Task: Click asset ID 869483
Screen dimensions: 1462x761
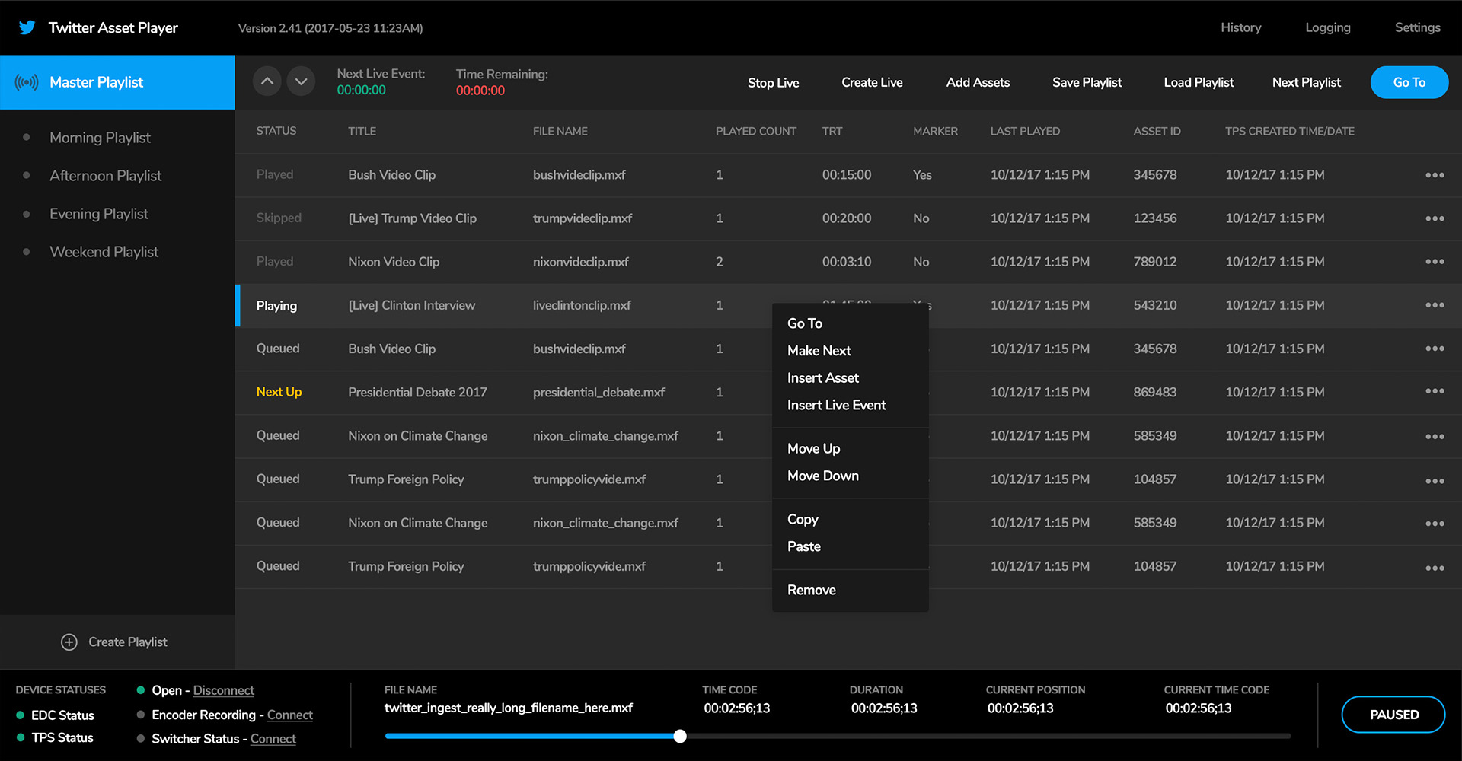Action: click(1155, 392)
